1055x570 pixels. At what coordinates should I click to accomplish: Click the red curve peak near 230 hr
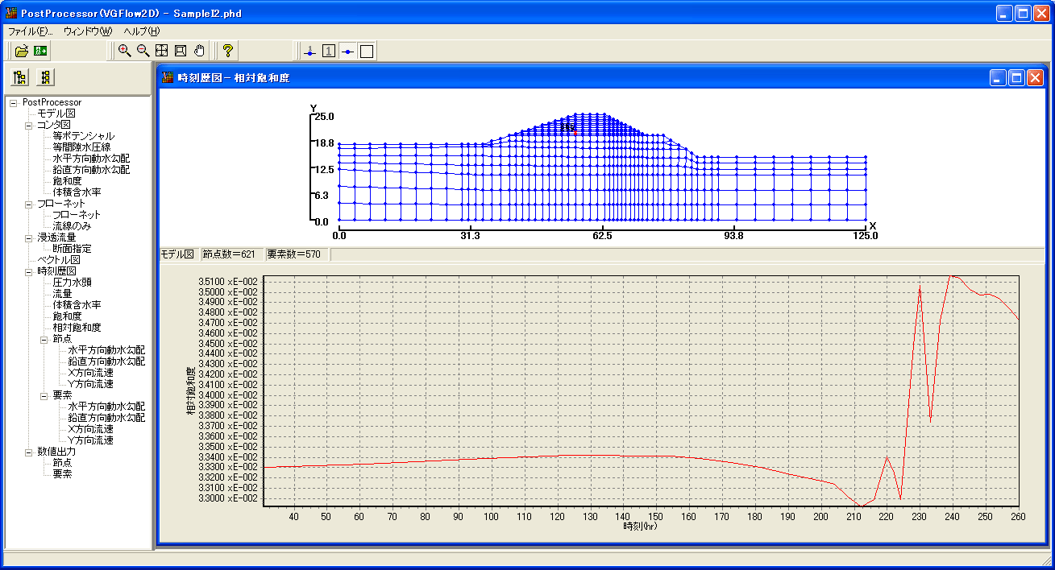coord(920,287)
